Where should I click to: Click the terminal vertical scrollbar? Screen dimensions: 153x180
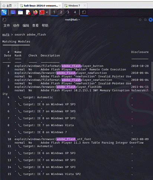(152, 76)
